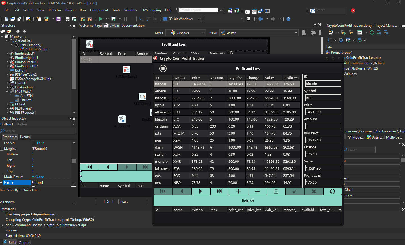Viewport: 405px width, 245px height.
Task: Click the Quick Edit link
Action: click(31, 190)
